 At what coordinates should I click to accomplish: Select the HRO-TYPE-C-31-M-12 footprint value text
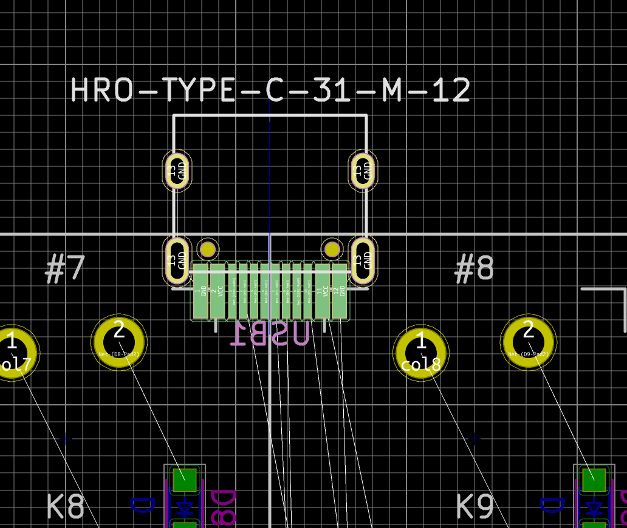(x=270, y=90)
